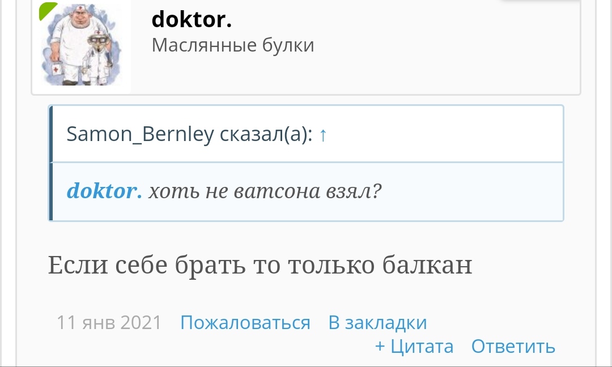Screen dimensions: 612x367
Task: Click the quoted text хоть не ватсона взял?
Action: pyautogui.click(x=265, y=192)
